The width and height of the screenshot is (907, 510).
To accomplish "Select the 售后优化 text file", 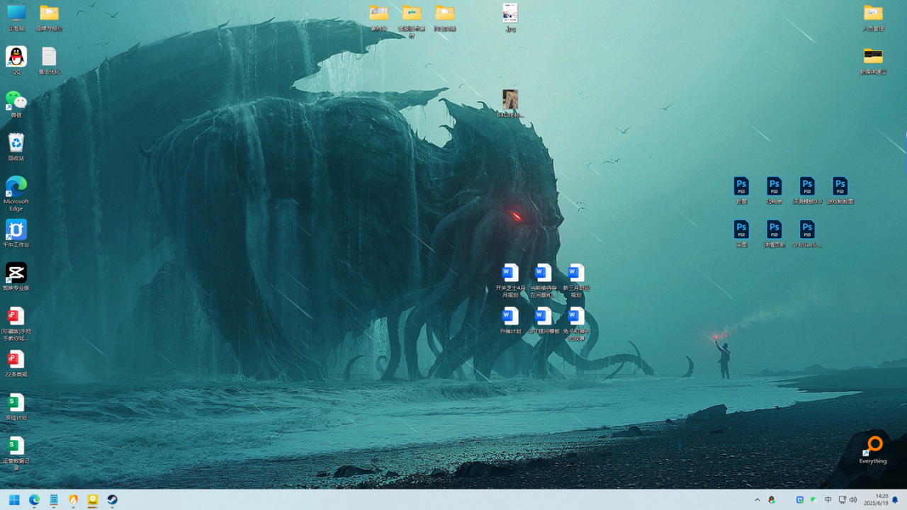I will (49, 60).
